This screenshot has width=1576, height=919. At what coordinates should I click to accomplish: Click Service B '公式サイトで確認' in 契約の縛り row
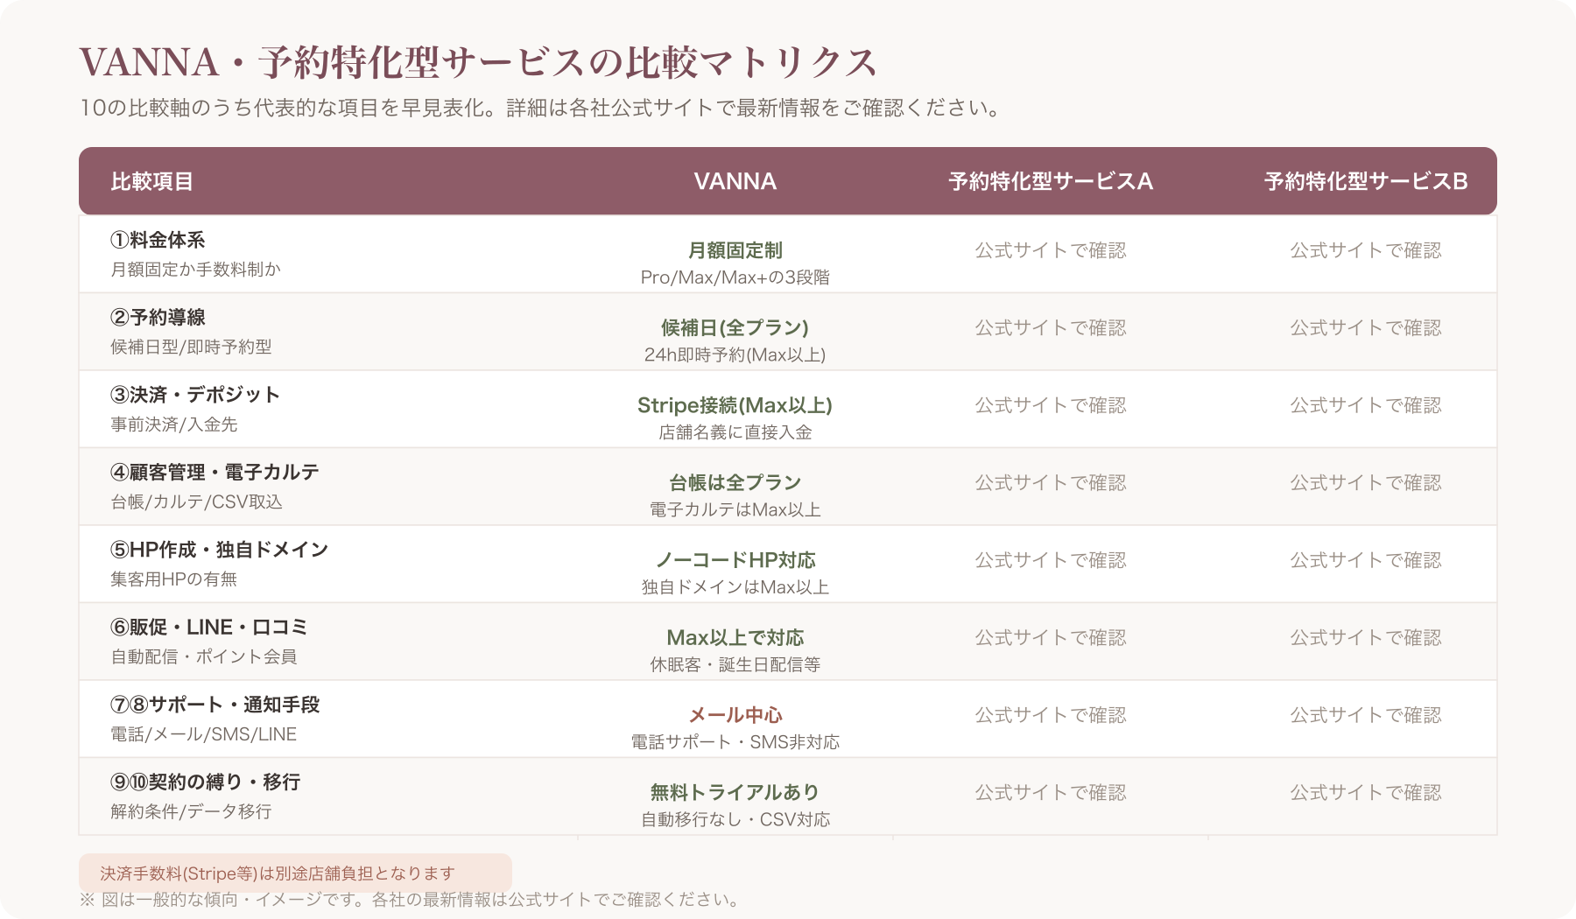click(x=1366, y=792)
